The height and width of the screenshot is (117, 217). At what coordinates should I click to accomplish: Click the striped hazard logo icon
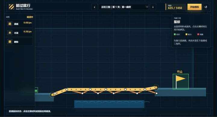pyautogui.click(x=11, y=7)
